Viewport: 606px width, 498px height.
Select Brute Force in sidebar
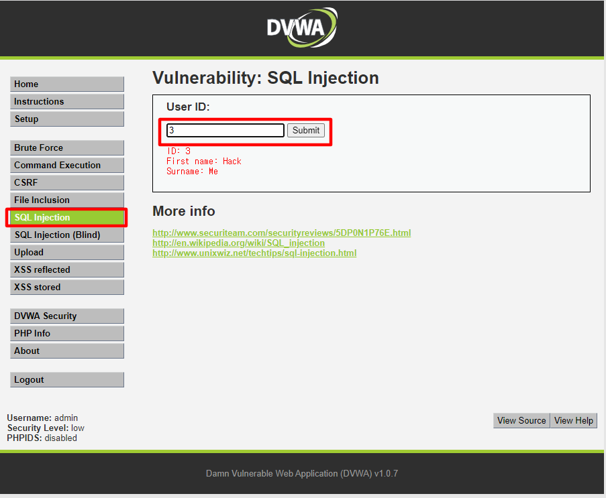coord(67,147)
